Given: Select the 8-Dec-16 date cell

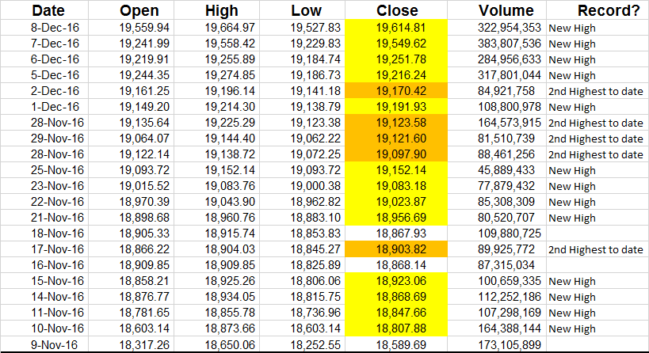Looking at the screenshot, I should pyautogui.click(x=55, y=28).
